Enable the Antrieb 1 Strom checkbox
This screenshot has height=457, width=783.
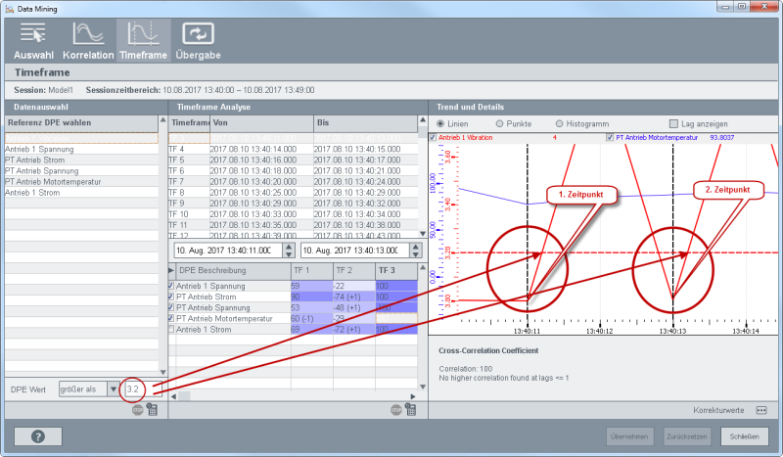tap(173, 329)
